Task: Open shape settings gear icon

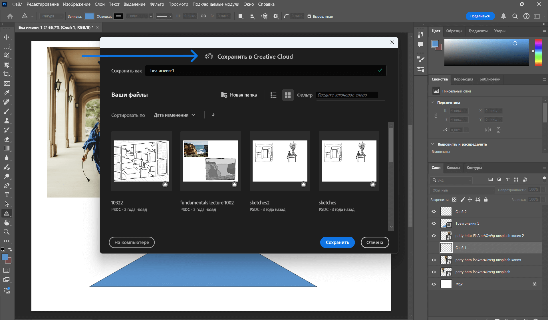Action: pyautogui.click(x=276, y=16)
